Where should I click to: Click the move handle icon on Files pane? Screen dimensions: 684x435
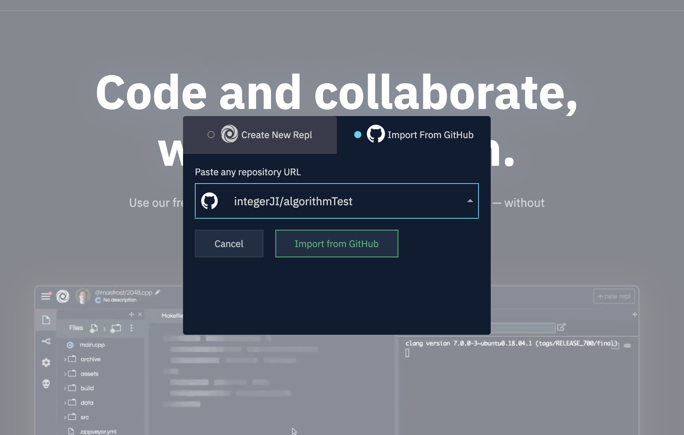[x=131, y=314]
